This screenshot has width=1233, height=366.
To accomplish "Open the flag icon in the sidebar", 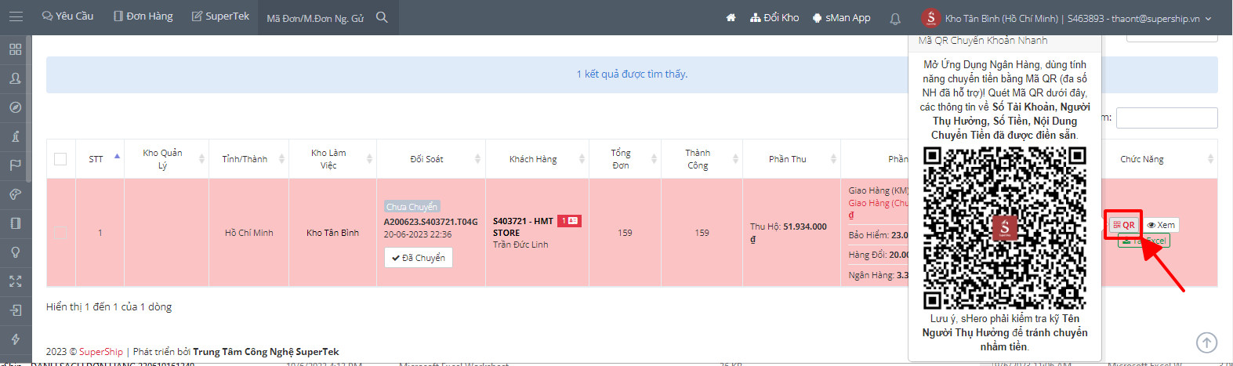I will [x=15, y=165].
